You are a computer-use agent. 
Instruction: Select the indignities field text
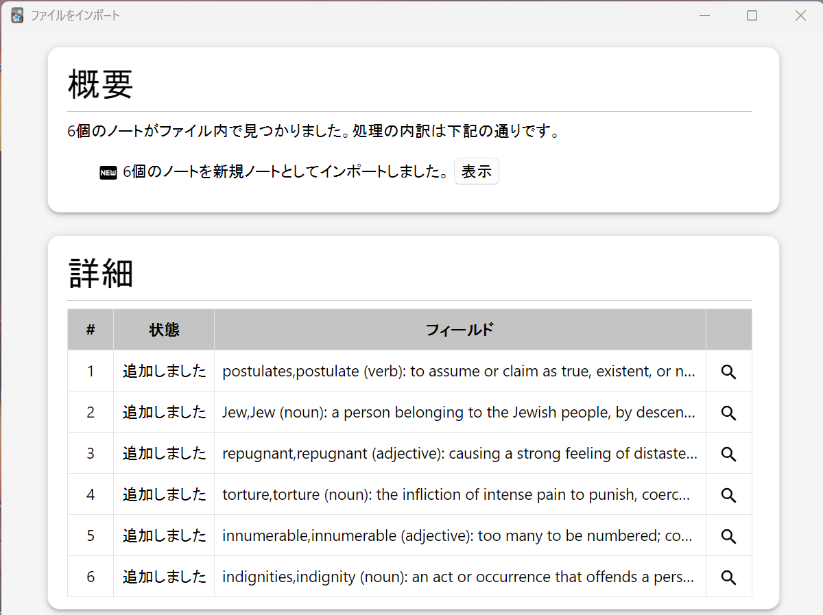coord(458,577)
